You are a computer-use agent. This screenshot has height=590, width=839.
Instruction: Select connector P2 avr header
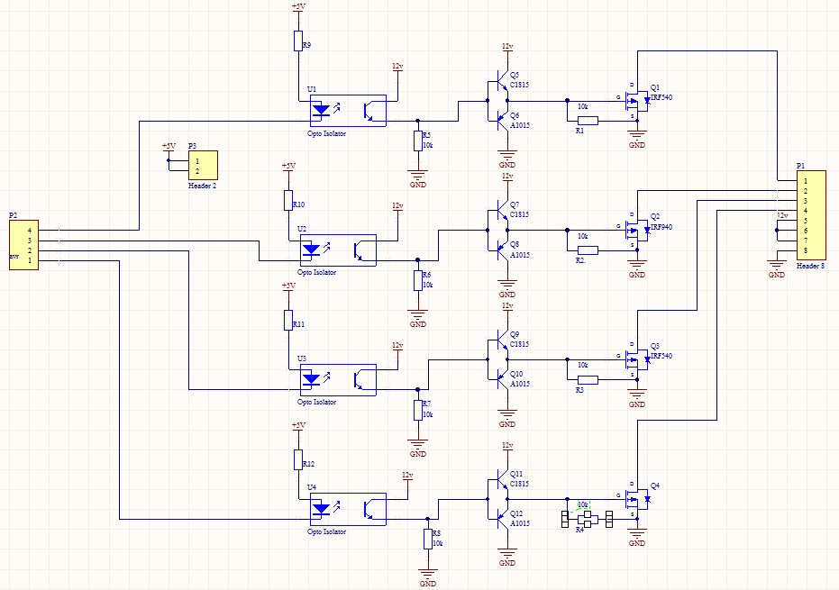(24, 245)
